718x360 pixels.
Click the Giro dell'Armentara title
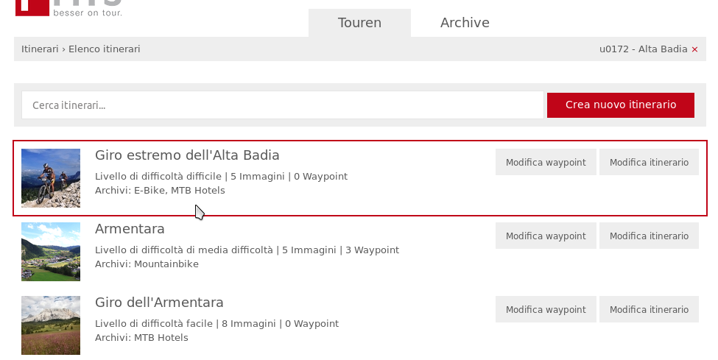[159, 303]
